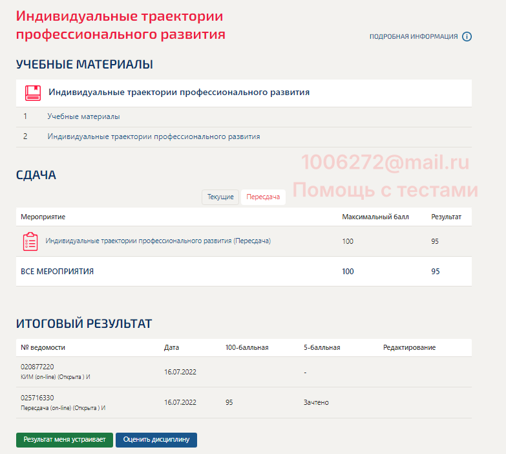Click the Результат column header
The height and width of the screenshot is (454, 506).
[x=446, y=217]
